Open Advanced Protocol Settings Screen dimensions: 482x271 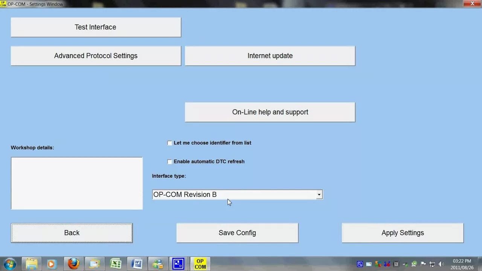[96, 56]
